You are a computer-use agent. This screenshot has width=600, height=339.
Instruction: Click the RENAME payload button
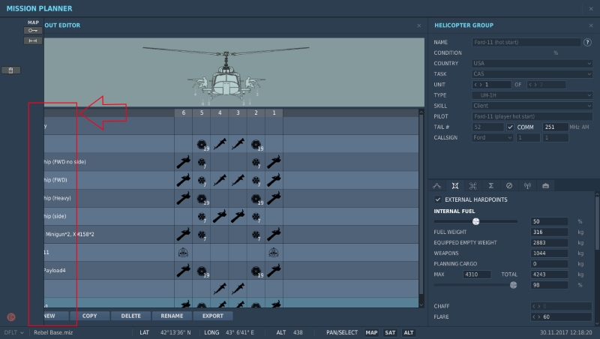[172, 316]
